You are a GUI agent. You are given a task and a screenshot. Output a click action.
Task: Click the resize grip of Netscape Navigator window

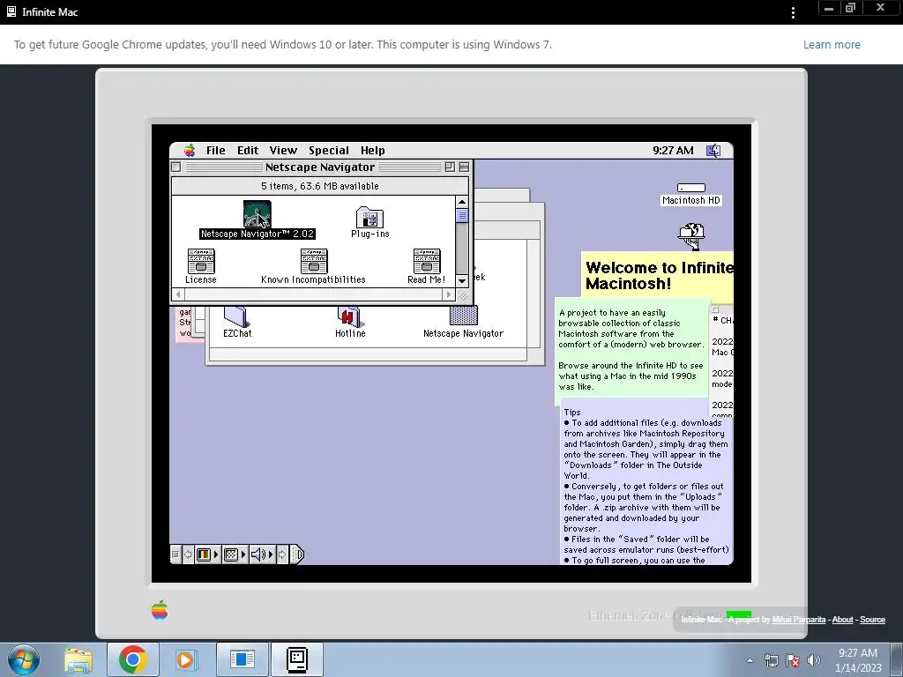(x=463, y=295)
